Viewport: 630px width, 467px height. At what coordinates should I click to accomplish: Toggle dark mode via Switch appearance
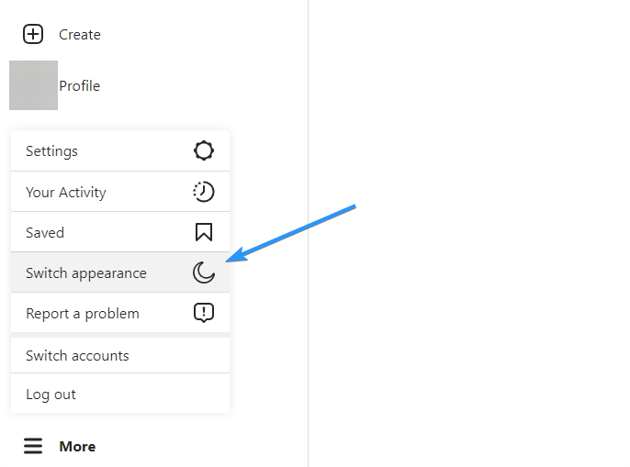click(x=120, y=272)
